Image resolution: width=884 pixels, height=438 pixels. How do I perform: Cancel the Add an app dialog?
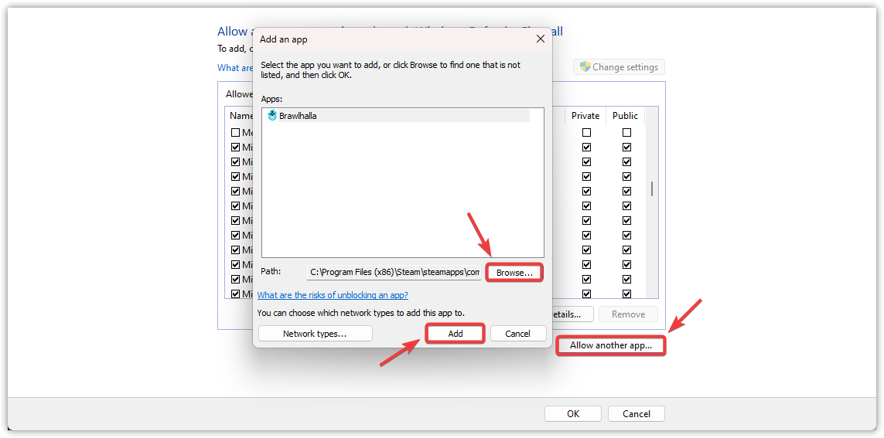tap(518, 333)
